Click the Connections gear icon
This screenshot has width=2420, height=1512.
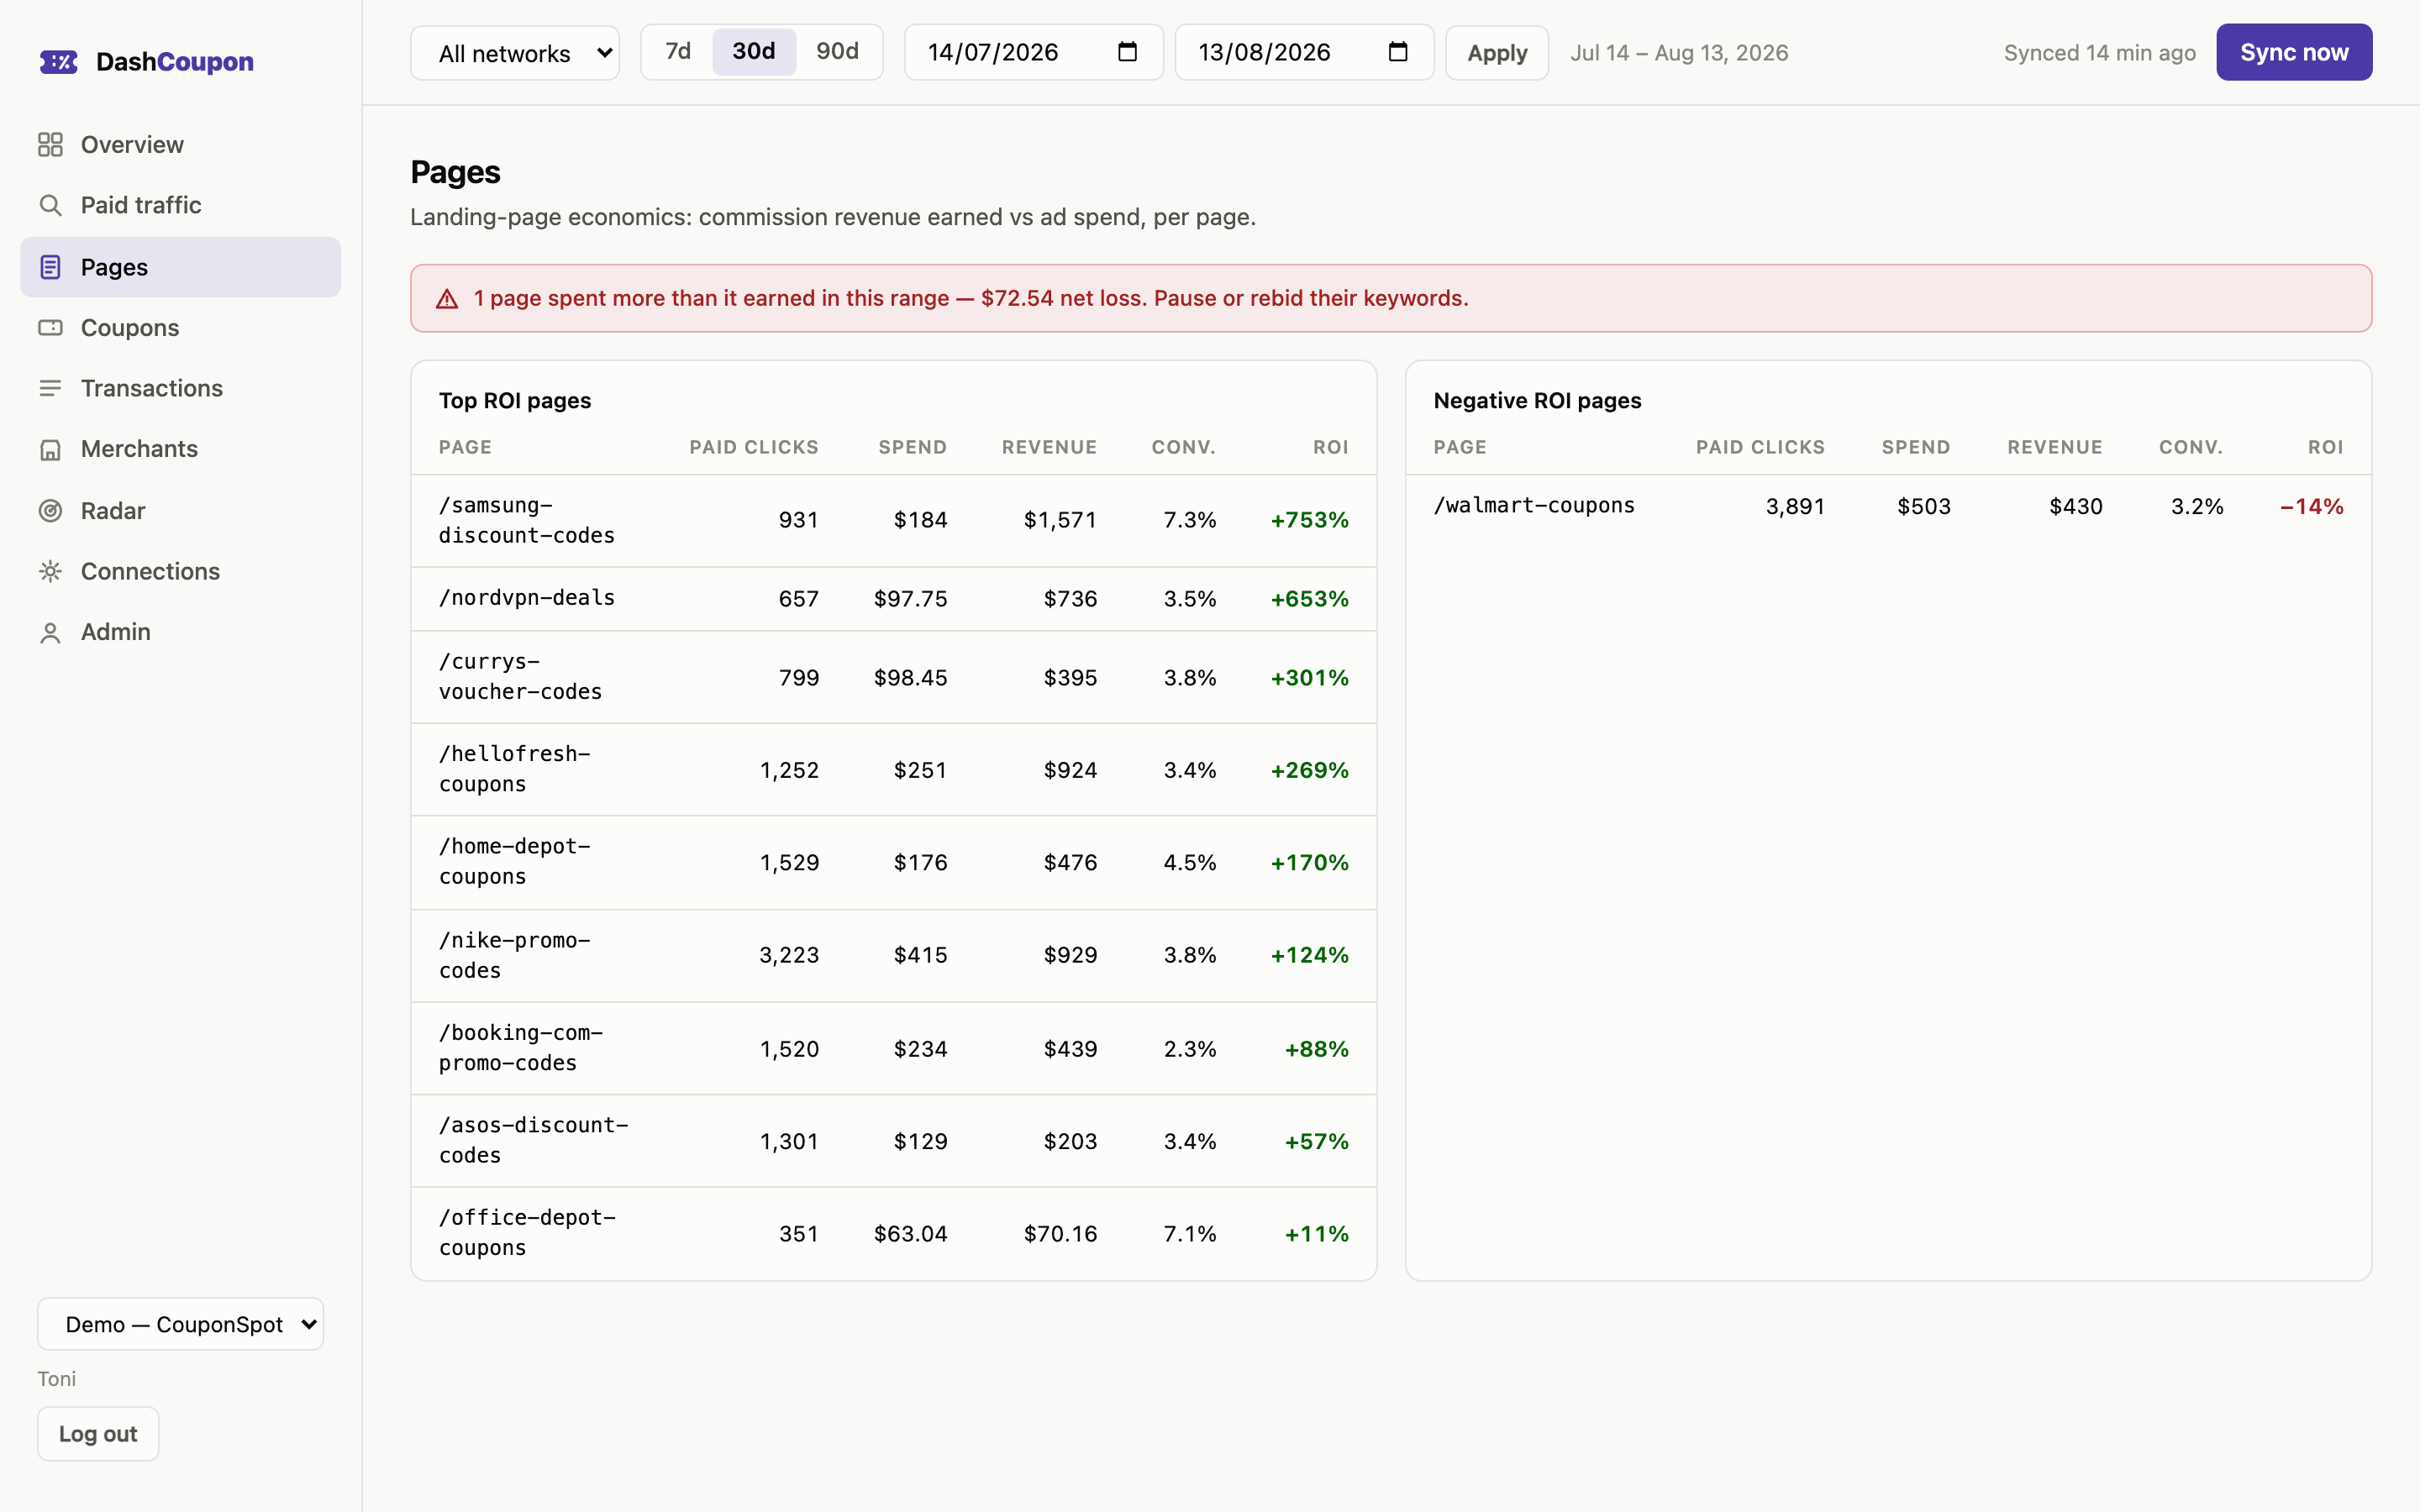pos(50,571)
